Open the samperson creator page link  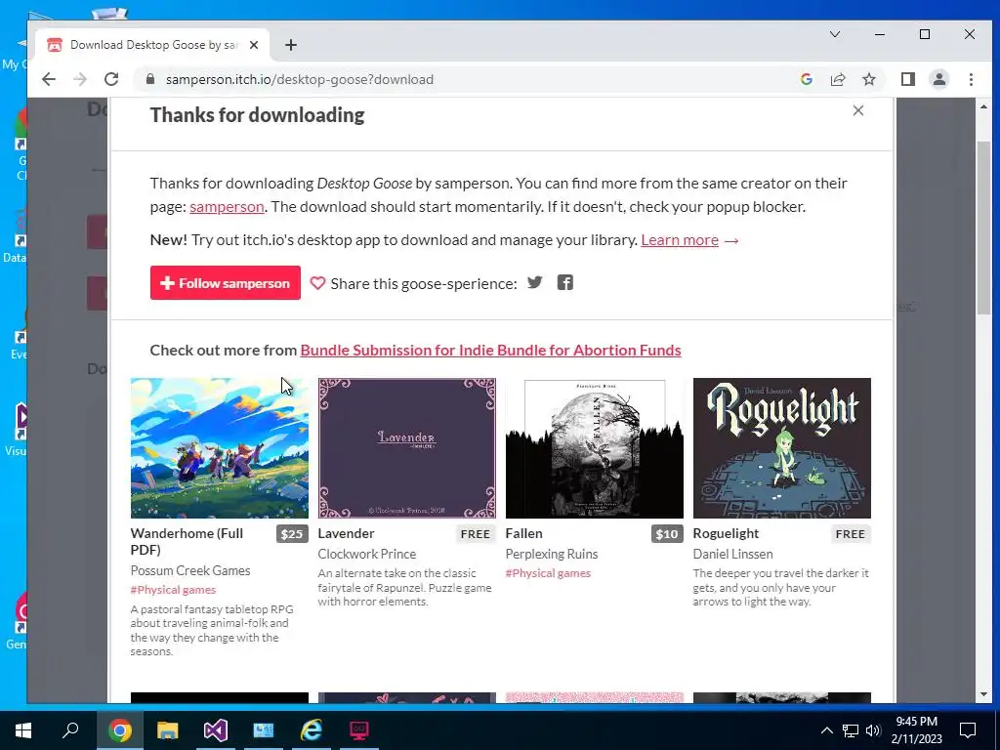point(227,207)
